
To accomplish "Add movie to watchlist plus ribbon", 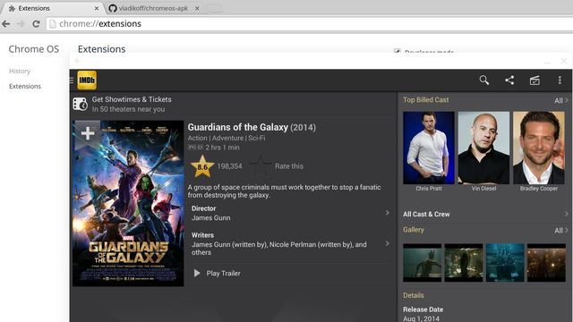I will click(88, 133).
